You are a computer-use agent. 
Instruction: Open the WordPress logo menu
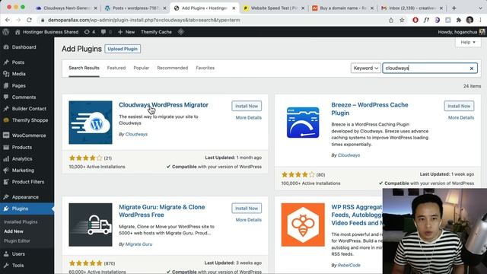click(x=5, y=32)
